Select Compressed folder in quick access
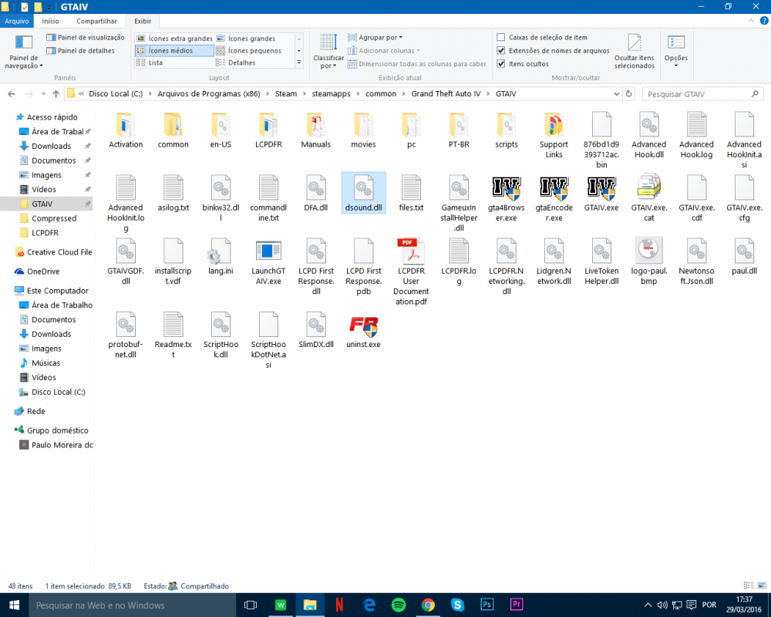 pyautogui.click(x=54, y=218)
